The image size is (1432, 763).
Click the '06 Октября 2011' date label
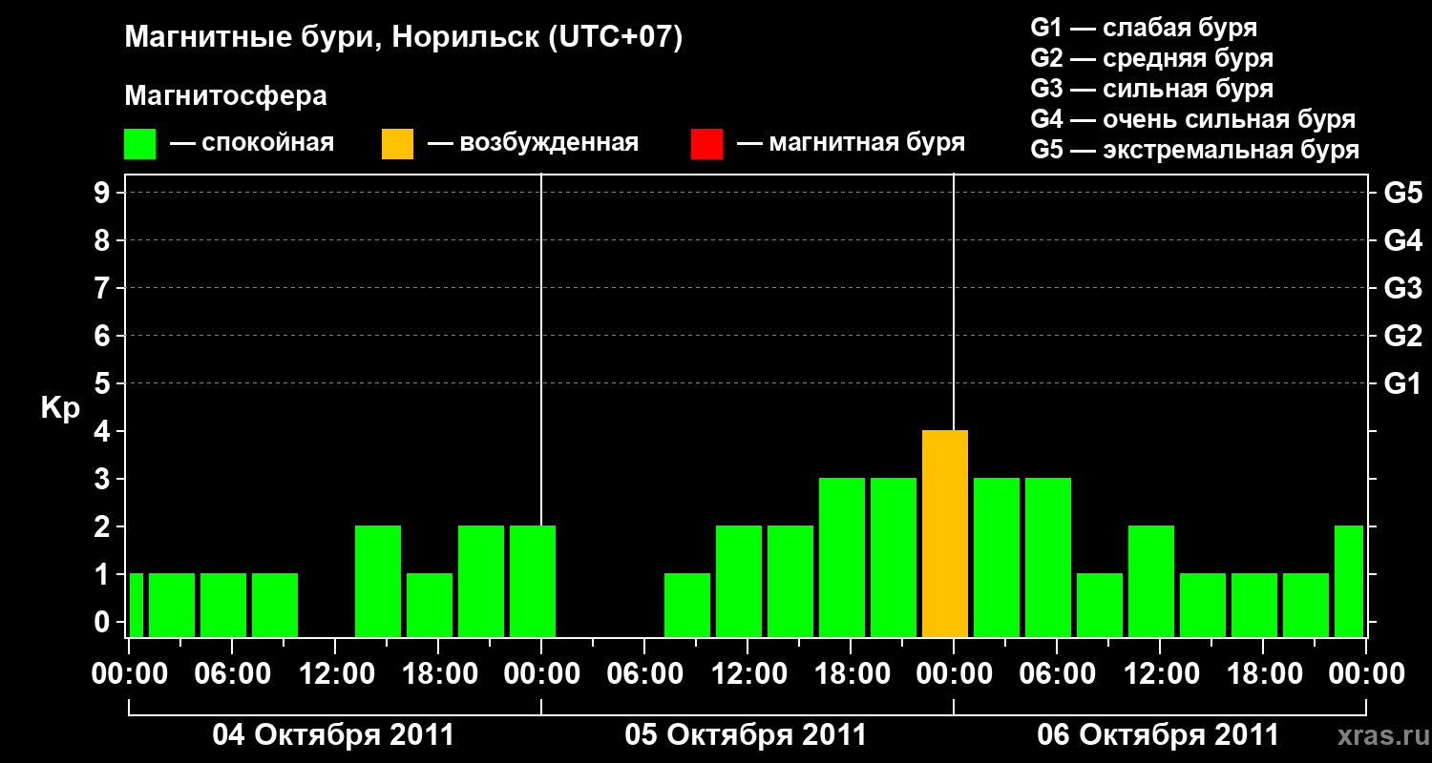point(1158,735)
